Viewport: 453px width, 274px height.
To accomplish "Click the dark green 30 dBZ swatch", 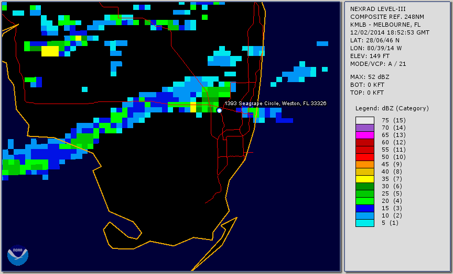I will (x=364, y=186).
